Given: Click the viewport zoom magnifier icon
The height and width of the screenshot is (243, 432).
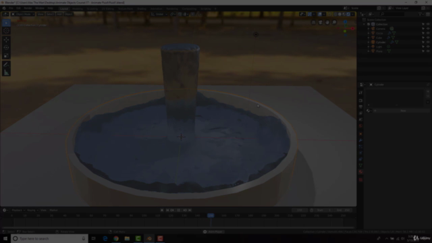Looking at the screenshot, I should pos(334,22).
